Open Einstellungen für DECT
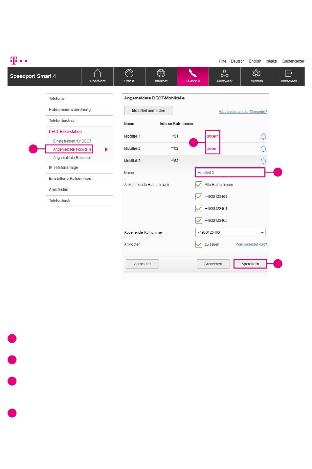Image resolution: width=312 pixels, height=469 pixels. click(x=72, y=141)
